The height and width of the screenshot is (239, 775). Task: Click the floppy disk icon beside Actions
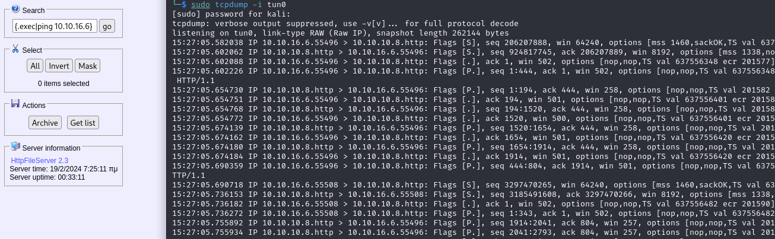point(15,104)
